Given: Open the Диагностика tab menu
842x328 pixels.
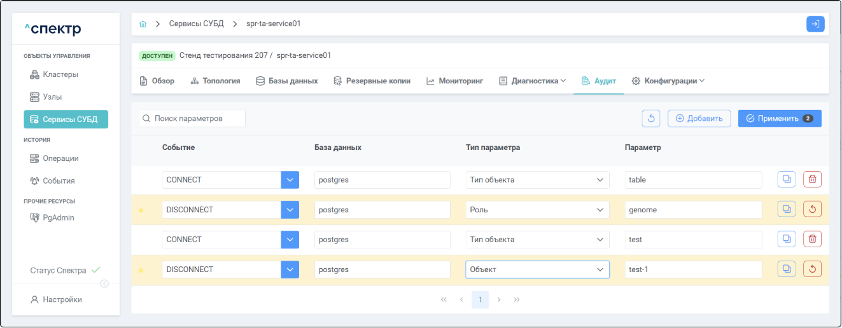Looking at the screenshot, I should point(532,81).
